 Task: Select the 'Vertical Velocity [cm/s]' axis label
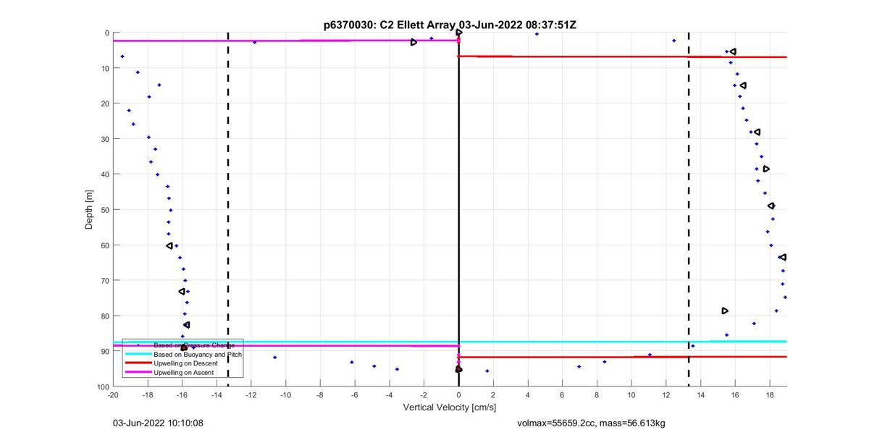coord(449,408)
